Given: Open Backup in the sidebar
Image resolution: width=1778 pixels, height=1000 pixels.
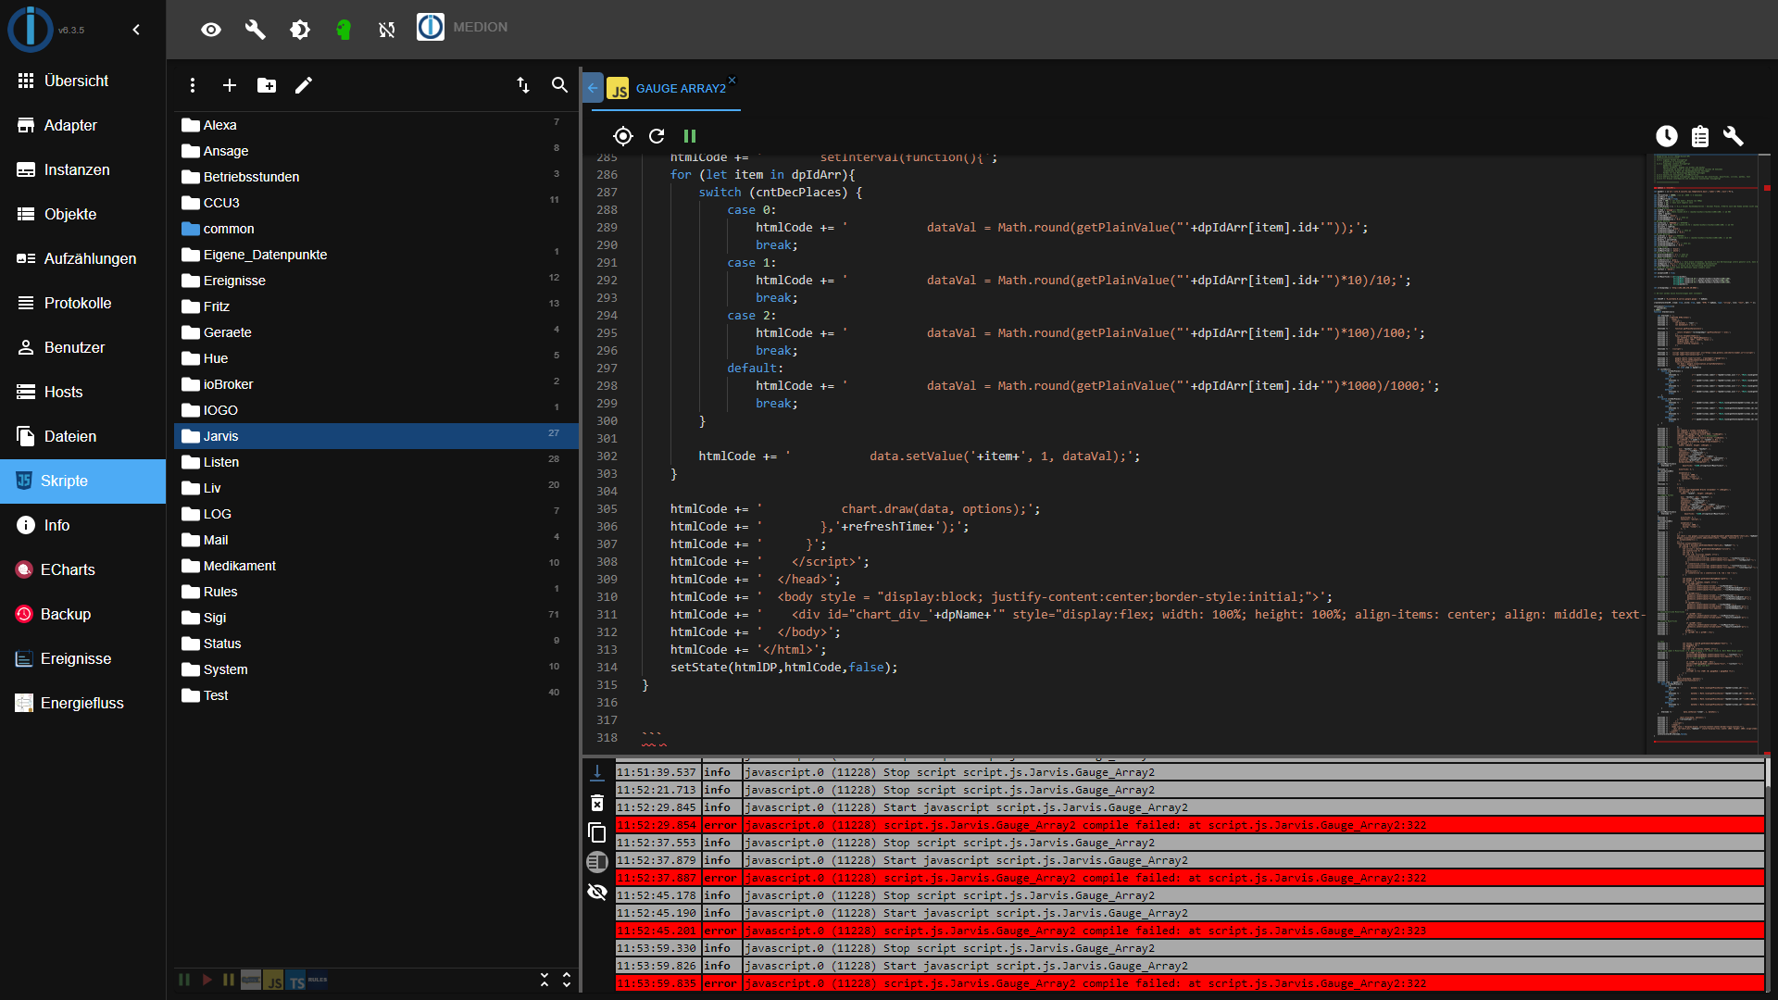Looking at the screenshot, I should pyautogui.click(x=83, y=614).
